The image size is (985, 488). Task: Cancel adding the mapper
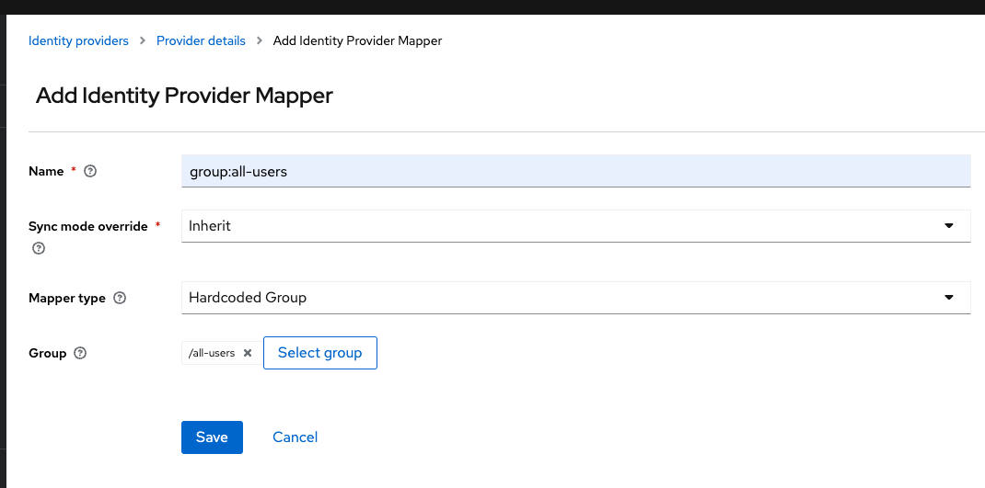(x=295, y=437)
